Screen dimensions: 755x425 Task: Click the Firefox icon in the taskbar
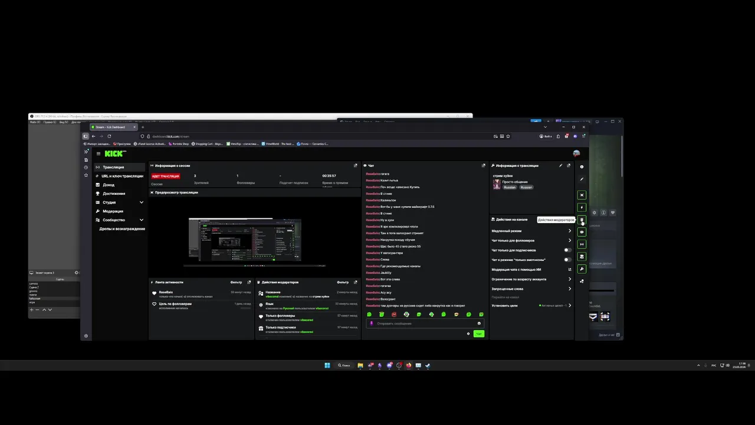[x=408, y=365]
